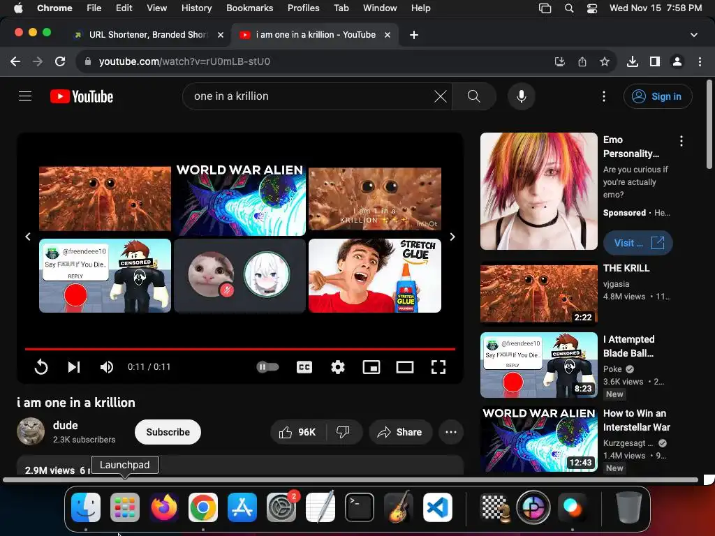This screenshot has width=715, height=536.
Task: Open Launchpad from the Dock
Action: click(125, 507)
